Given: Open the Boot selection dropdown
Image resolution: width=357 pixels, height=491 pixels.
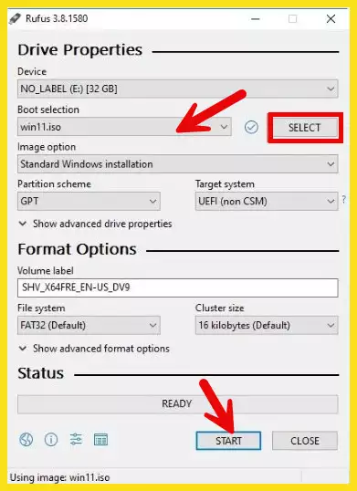Looking at the screenshot, I should pos(124,127).
